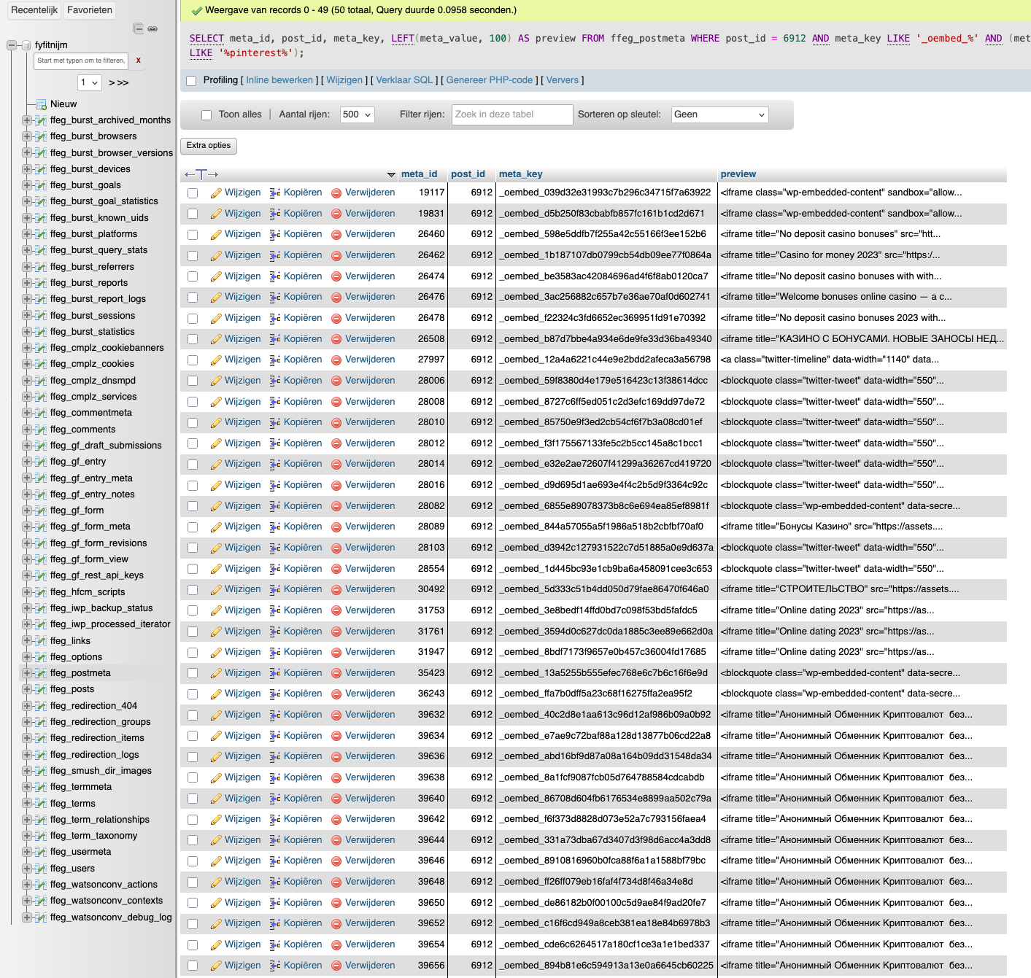This screenshot has height=978, width=1031.
Task: Sort by the post_id column header
Action: tap(468, 174)
